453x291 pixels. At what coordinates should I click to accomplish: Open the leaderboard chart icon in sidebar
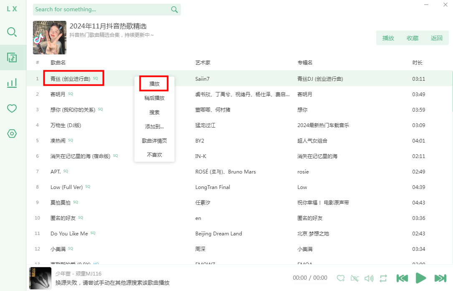coord(12,83)
